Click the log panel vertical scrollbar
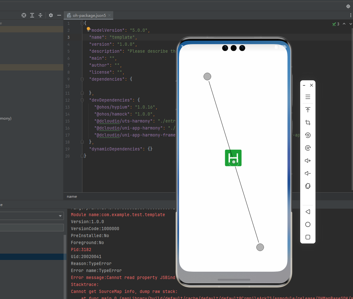 coord(65,267)
